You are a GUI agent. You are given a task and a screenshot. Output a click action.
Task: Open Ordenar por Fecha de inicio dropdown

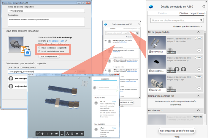coord(188,26)
